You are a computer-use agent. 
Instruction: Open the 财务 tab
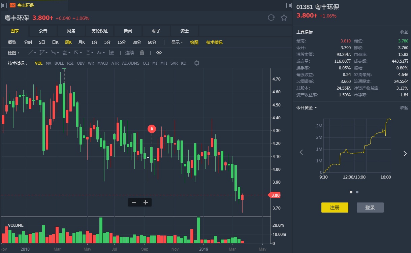(x=71, y=31)
